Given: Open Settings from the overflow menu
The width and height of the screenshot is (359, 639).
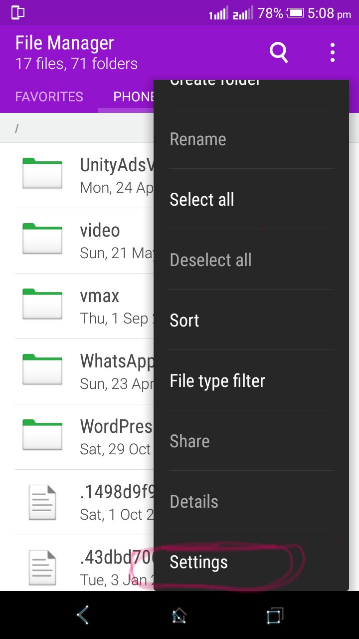Looking at the screenshot, I should point(199,562).
